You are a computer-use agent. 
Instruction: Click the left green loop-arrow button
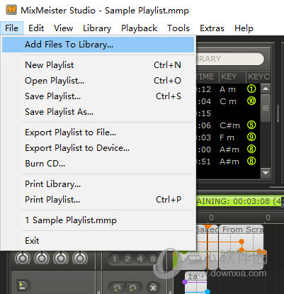(118, 288)
